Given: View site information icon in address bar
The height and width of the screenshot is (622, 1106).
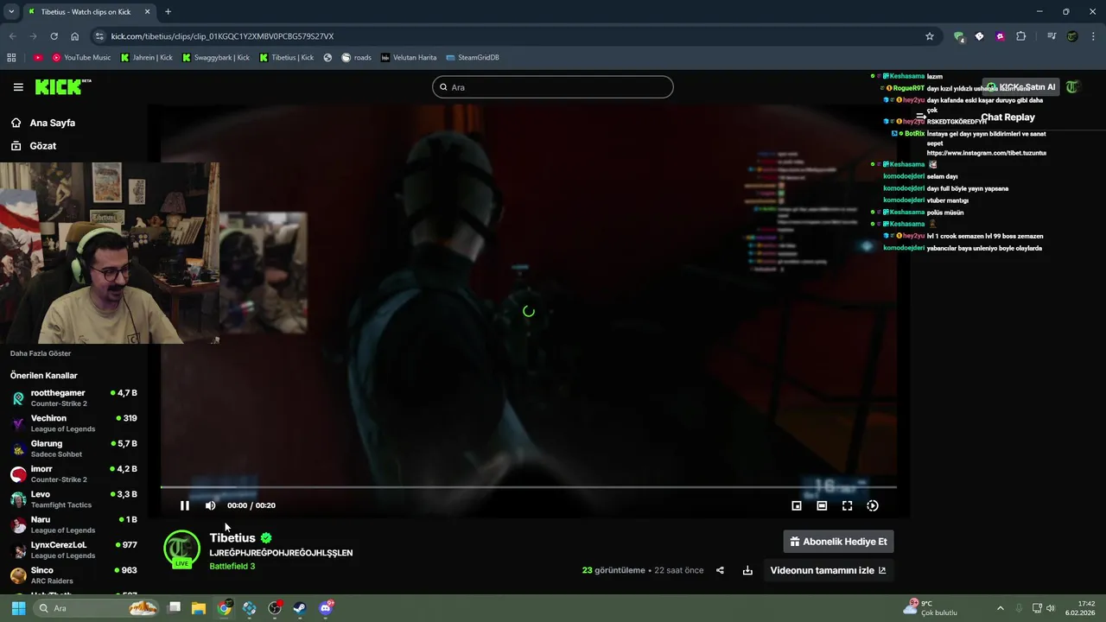Looking at the screenshot, I should [x=100, y=36].
